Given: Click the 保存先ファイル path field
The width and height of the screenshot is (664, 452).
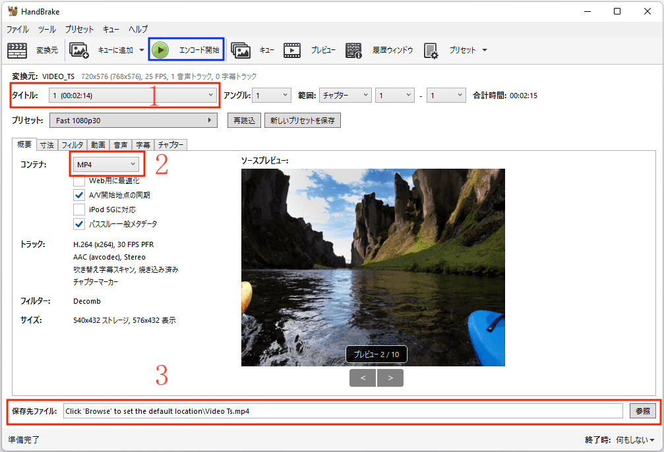Looking at the screenshot, I should tap(343, 411).
